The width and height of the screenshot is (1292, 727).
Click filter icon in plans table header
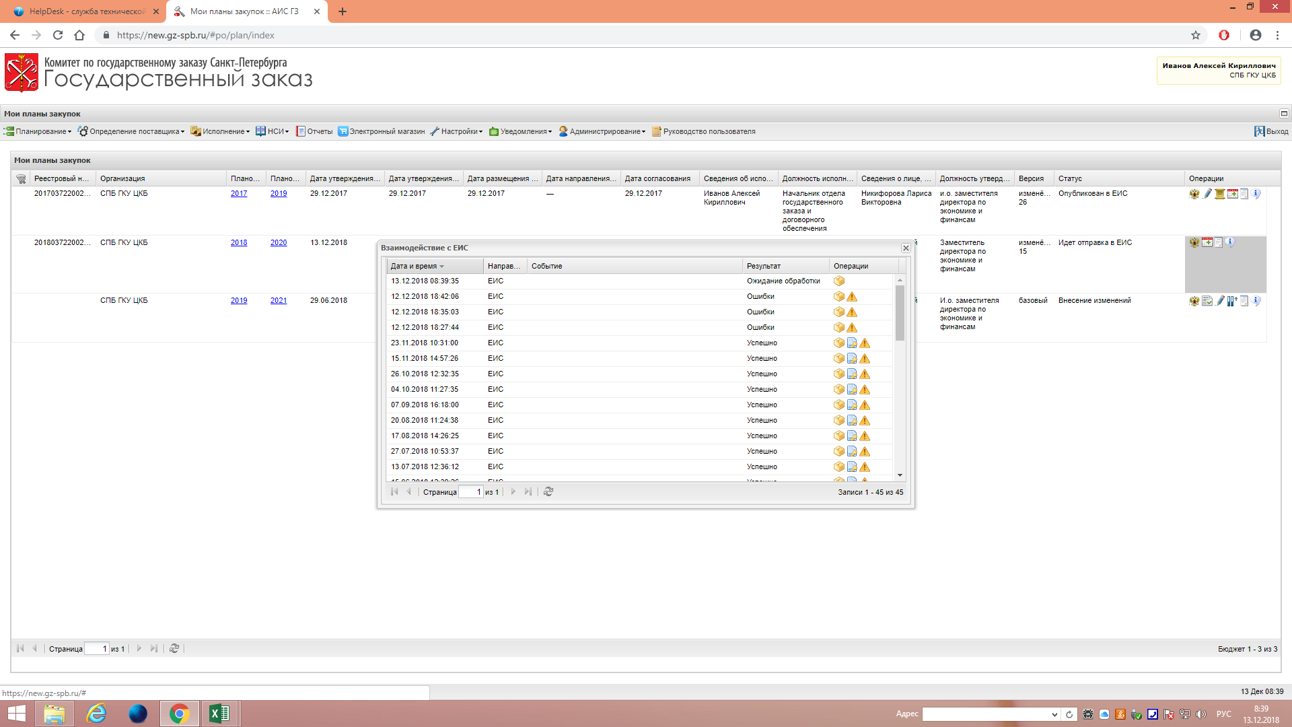click(21, 179)
